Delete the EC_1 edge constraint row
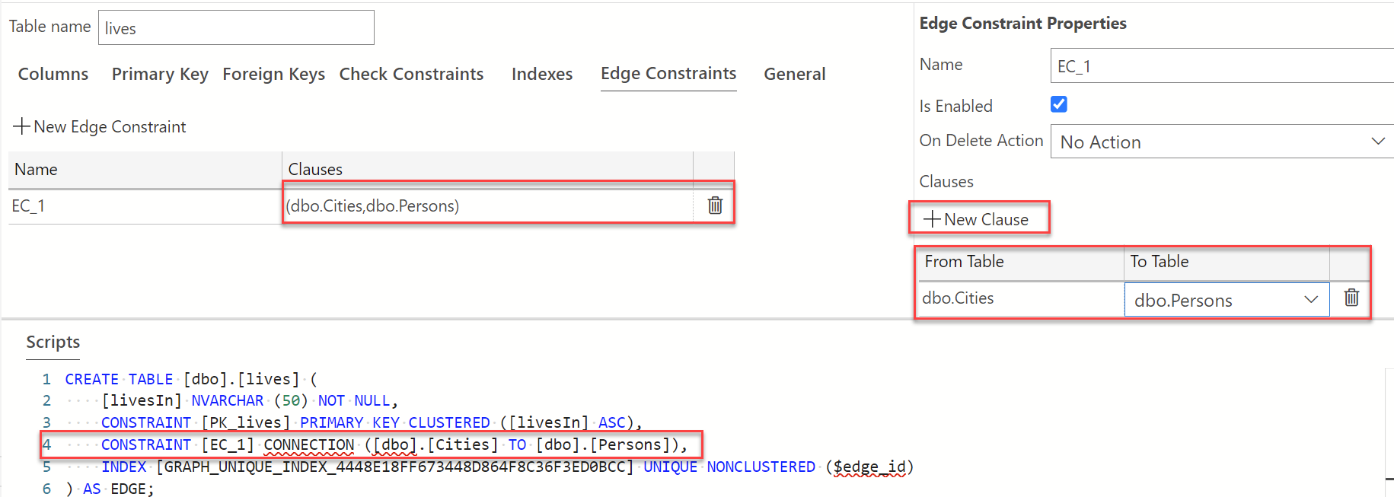Viewport: 1394px width, 497px height. [x=715, y=205]
